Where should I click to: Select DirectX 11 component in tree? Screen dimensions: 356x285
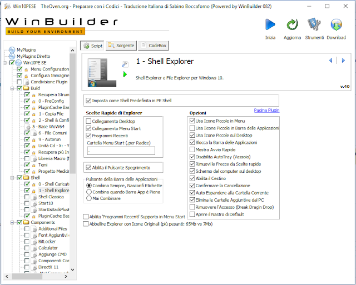(x=48, y=267)
